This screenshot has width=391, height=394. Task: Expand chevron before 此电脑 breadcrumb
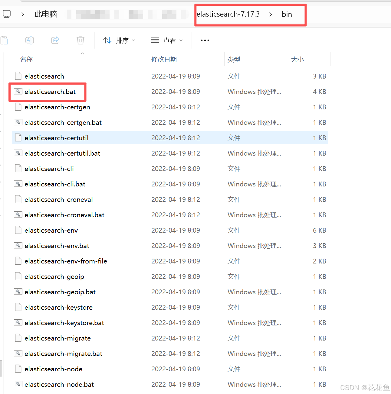pyautogui.click(x=23, y=14)
